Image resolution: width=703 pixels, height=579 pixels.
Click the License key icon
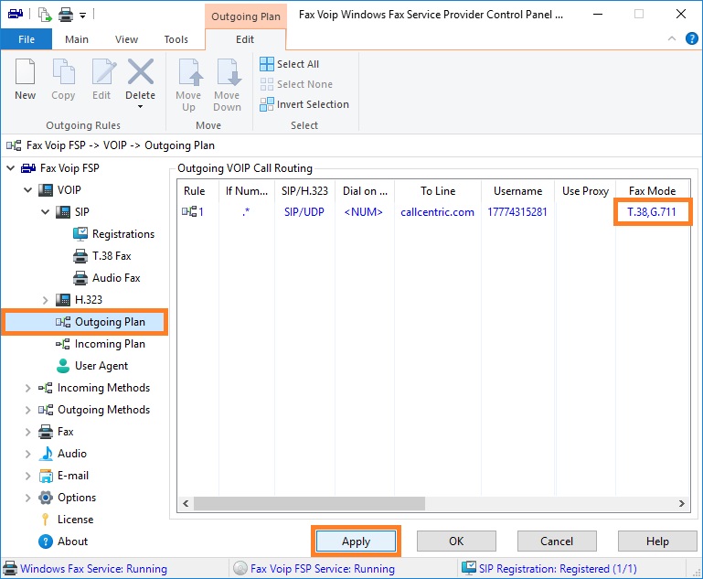click(x=45, y=520)
